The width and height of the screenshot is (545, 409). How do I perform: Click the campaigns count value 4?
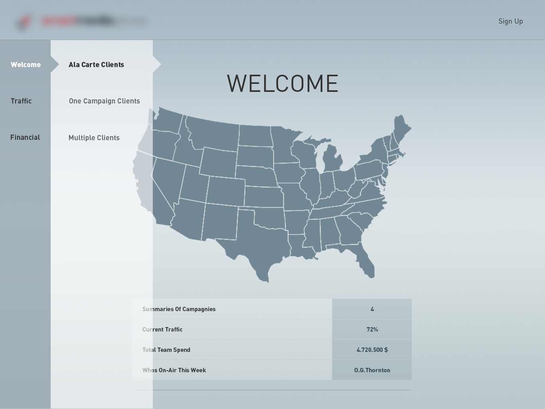pyautogui.click(x=372, y=309)
